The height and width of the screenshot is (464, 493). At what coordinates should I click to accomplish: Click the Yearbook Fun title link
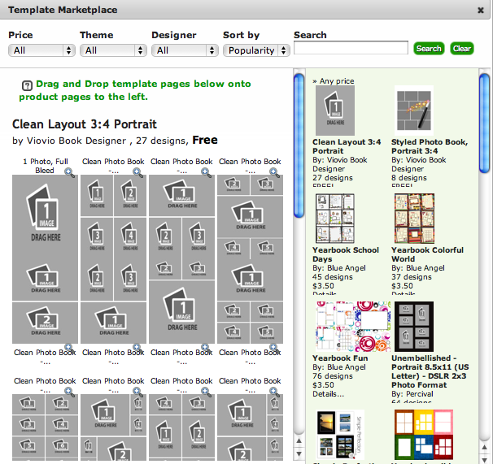click(340, 358)
